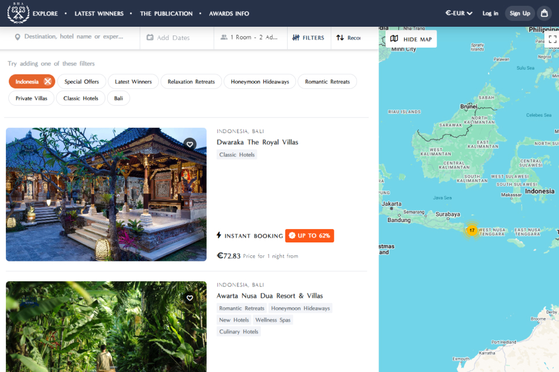Click the filters sliders icon
Viewport: 559px width, 372px height.
(296, 37)
